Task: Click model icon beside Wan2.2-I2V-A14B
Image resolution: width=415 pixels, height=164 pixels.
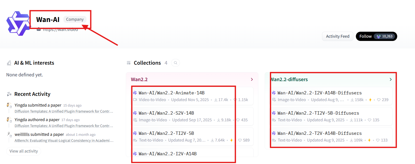Action: (x=135, y=154)
